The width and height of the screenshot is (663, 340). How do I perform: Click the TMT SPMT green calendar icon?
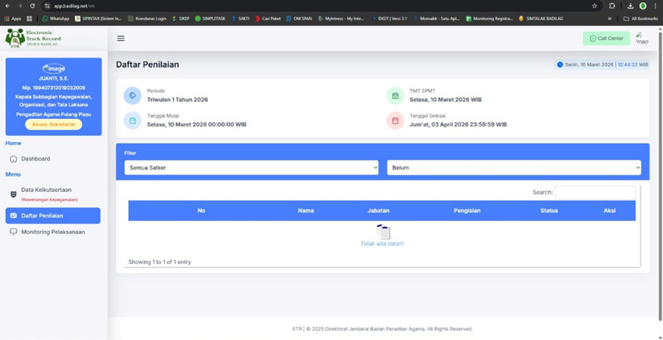point(395,96)
